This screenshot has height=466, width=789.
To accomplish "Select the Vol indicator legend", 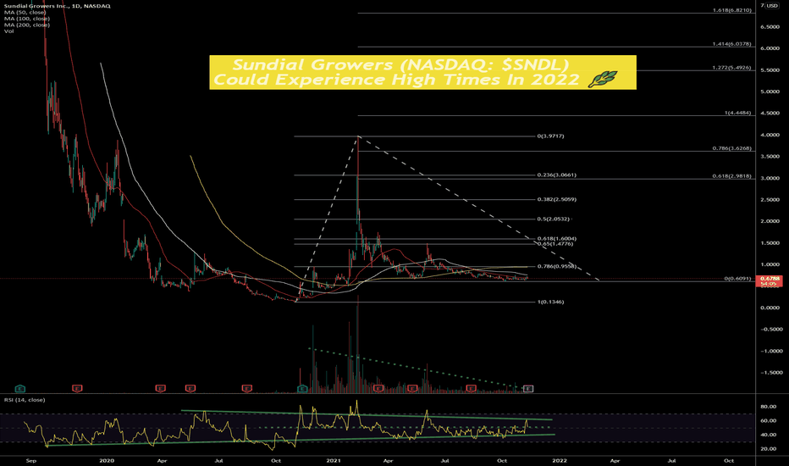I will 8,31.
